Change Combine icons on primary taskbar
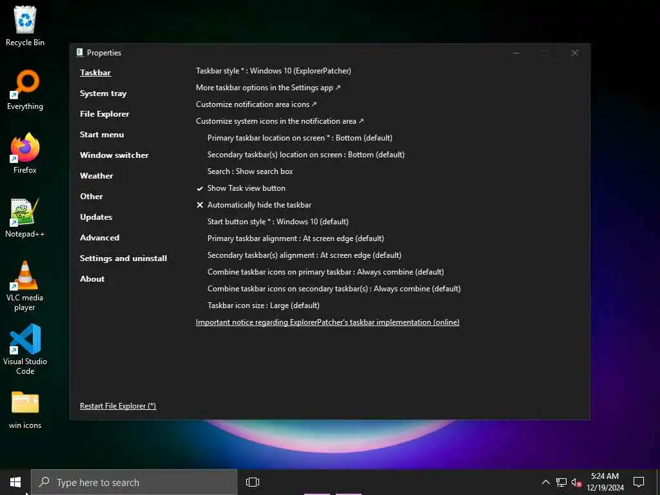The height and width of the screenshot is (495, 660). tap(325, 272)
